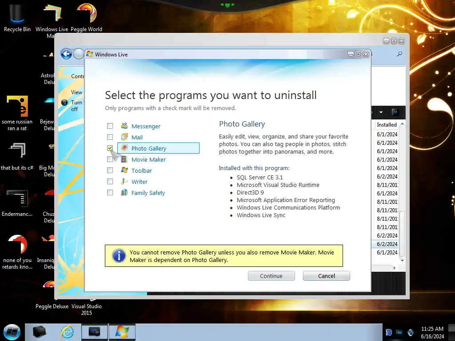Click the Installed column header
The image size is (455, 341).
387,125
